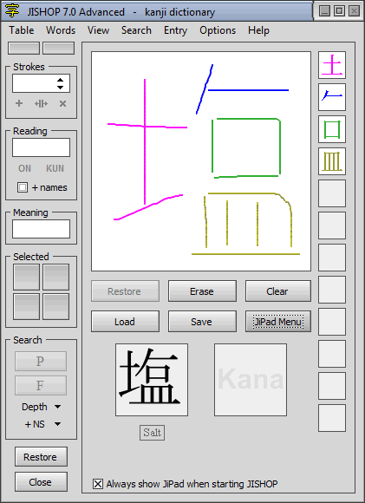Enable the + names checkbox

(23, 187)
